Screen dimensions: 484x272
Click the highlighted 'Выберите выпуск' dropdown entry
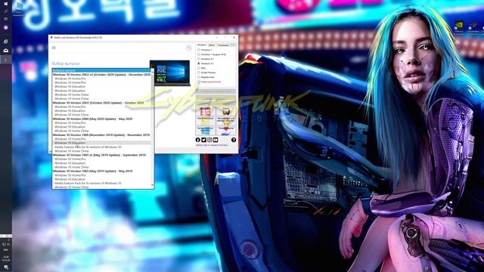tap(101, 70)
